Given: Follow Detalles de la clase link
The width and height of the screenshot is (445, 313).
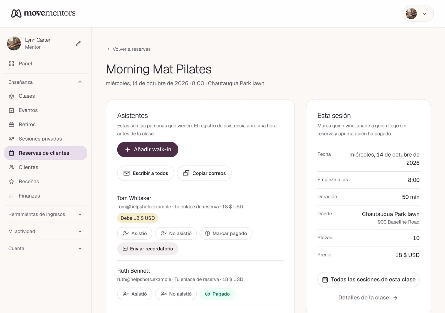Looking at the screenshot, I should coord(368,298).
